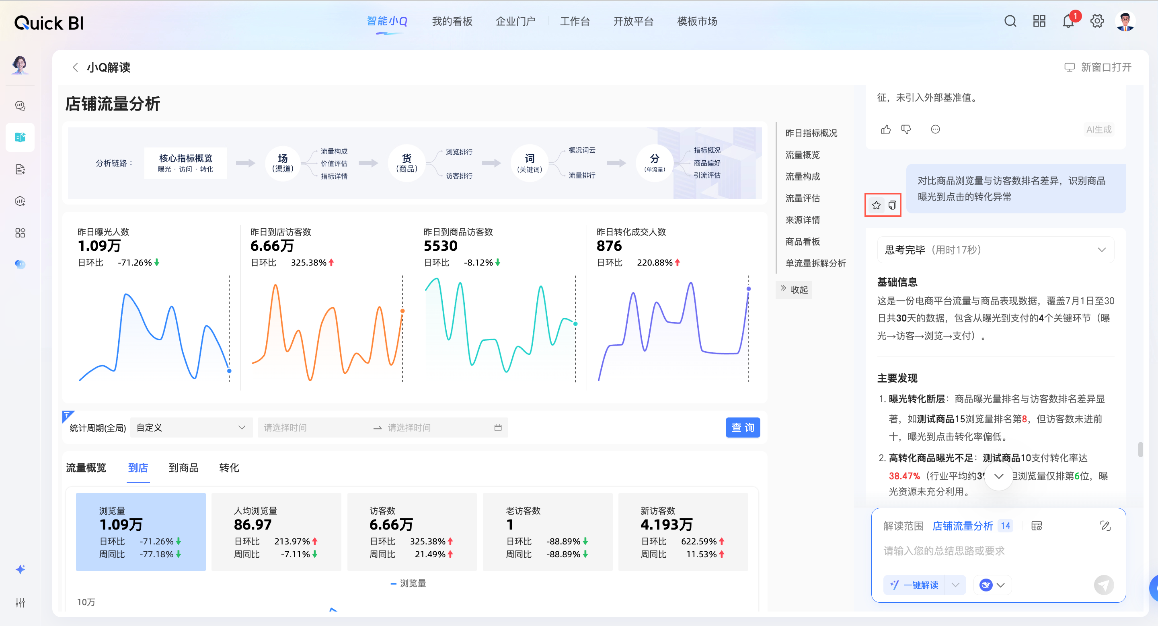Image resolution: width=1158 pixels, height=626 pixels.
Task: Click the comment bubble icon beside thumbs down
Action: pyautogui.click(x=935, y=129)
